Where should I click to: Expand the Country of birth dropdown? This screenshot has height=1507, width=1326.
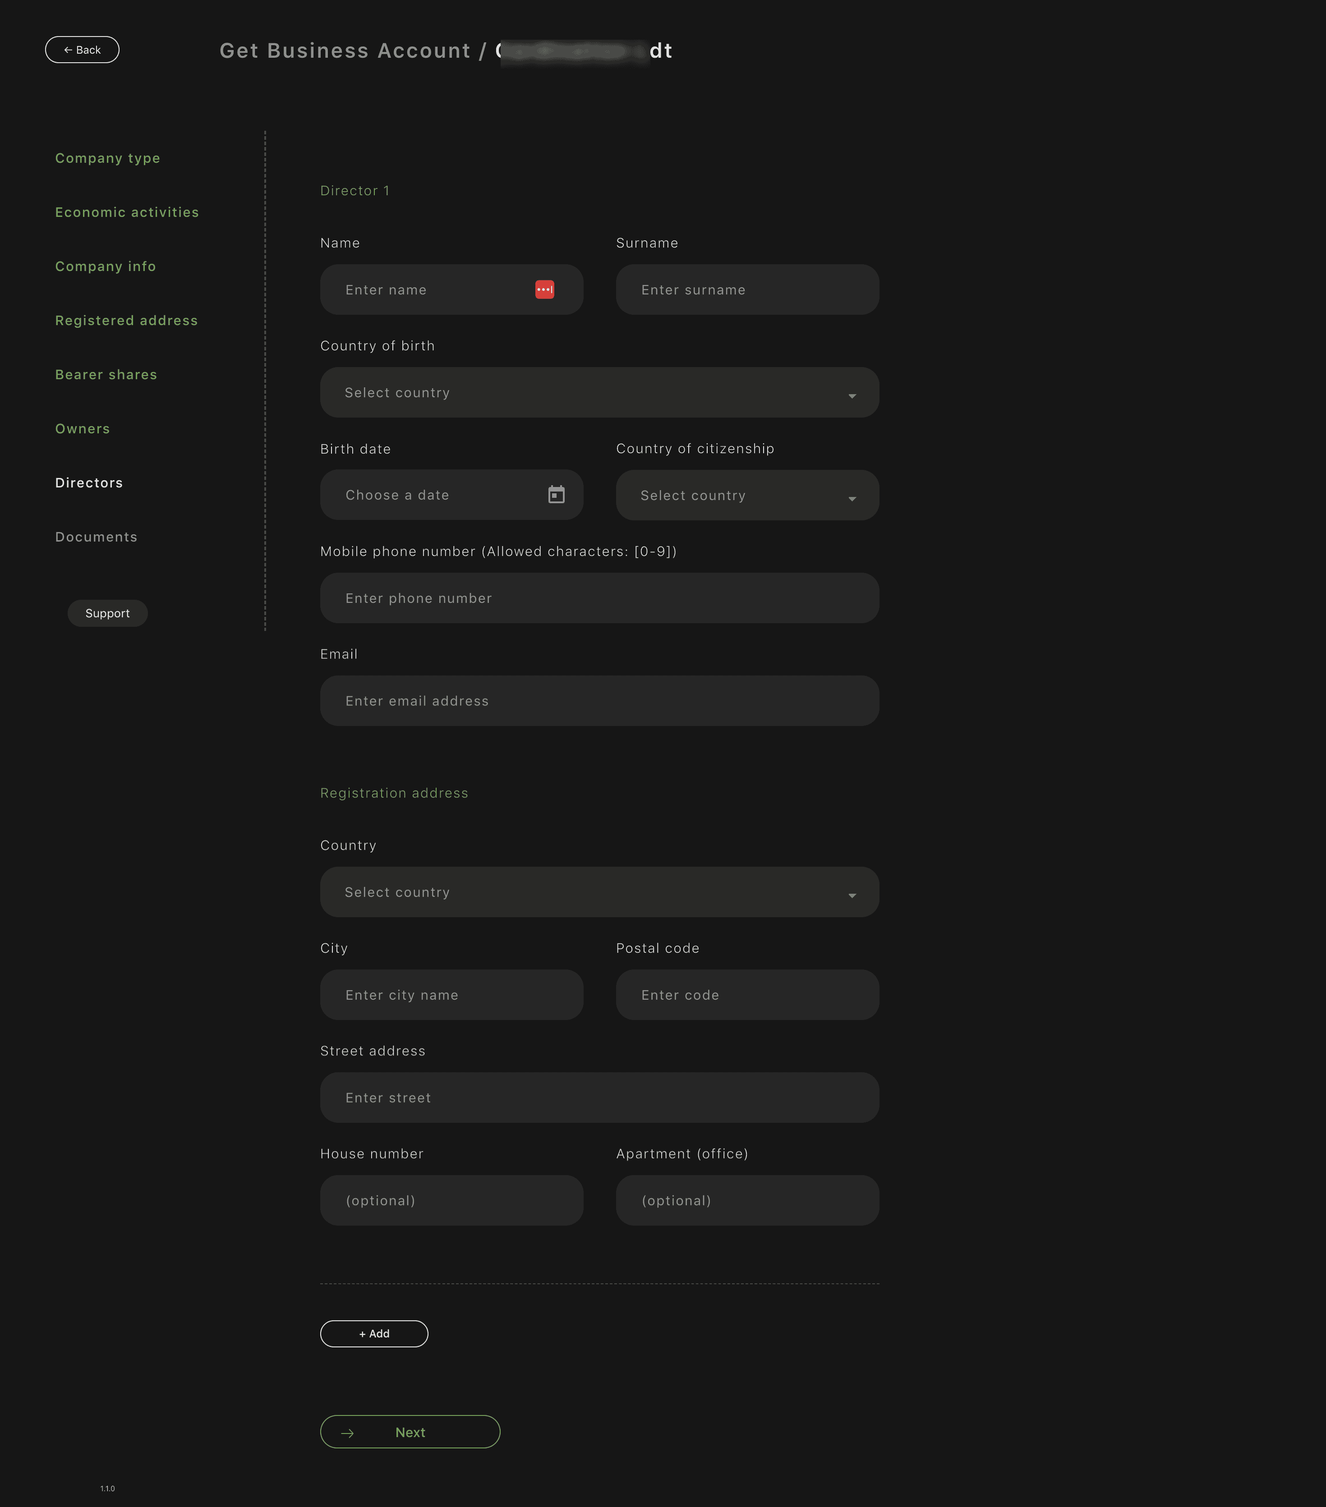point(599,393)
